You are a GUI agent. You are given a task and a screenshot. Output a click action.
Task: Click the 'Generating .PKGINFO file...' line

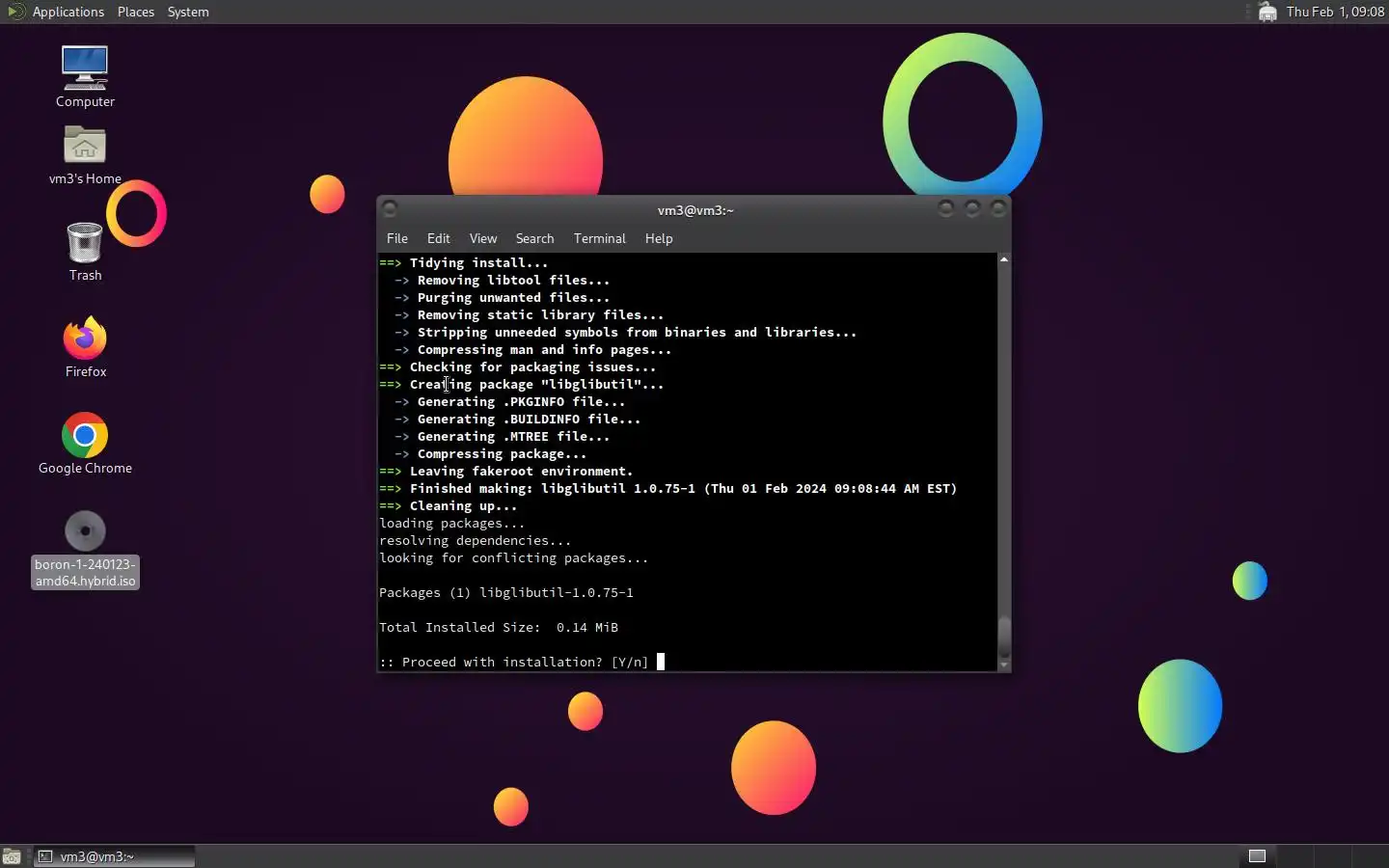click(x=510, y=401)
